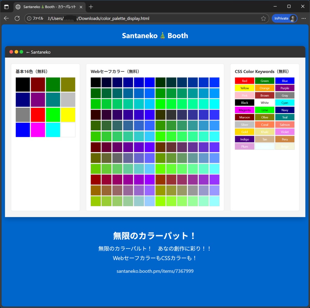This screenshot has width=310, height=308.
Task: Select the Navy swatch in CSS Color Keywords
Action: [285, 110]
